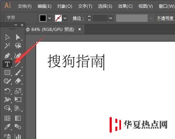The image size is (175, 139).
Task: Adjust stroke weight with the stepper arrows
Action: (x=89, y=18)
